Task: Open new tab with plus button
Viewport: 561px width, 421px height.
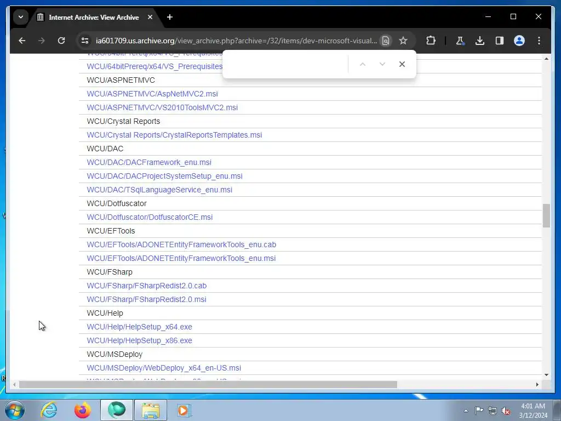Action: click(170, 17)
